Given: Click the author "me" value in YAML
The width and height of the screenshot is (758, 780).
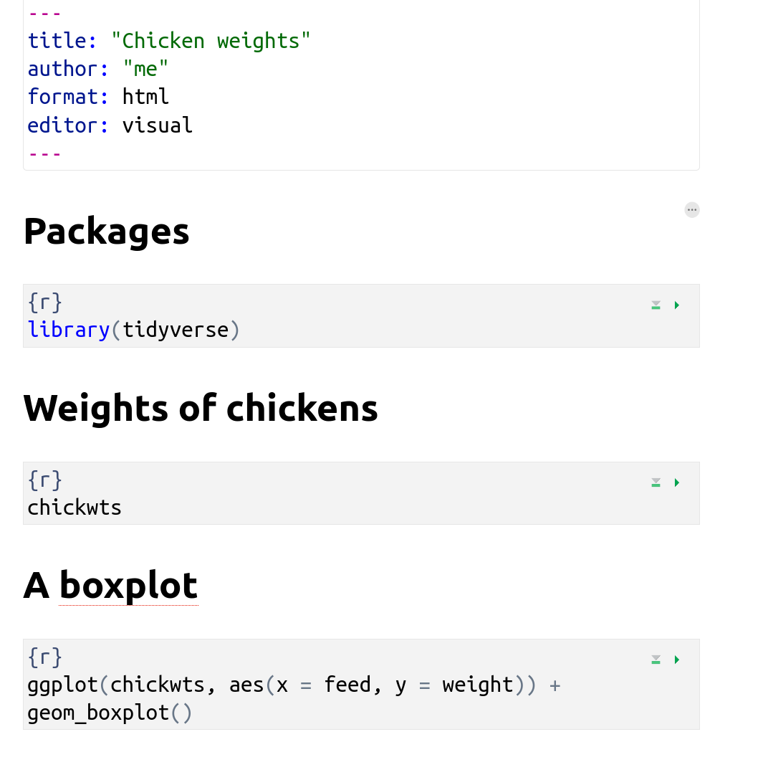Looking at the screenshot, I should coord(145,69).
